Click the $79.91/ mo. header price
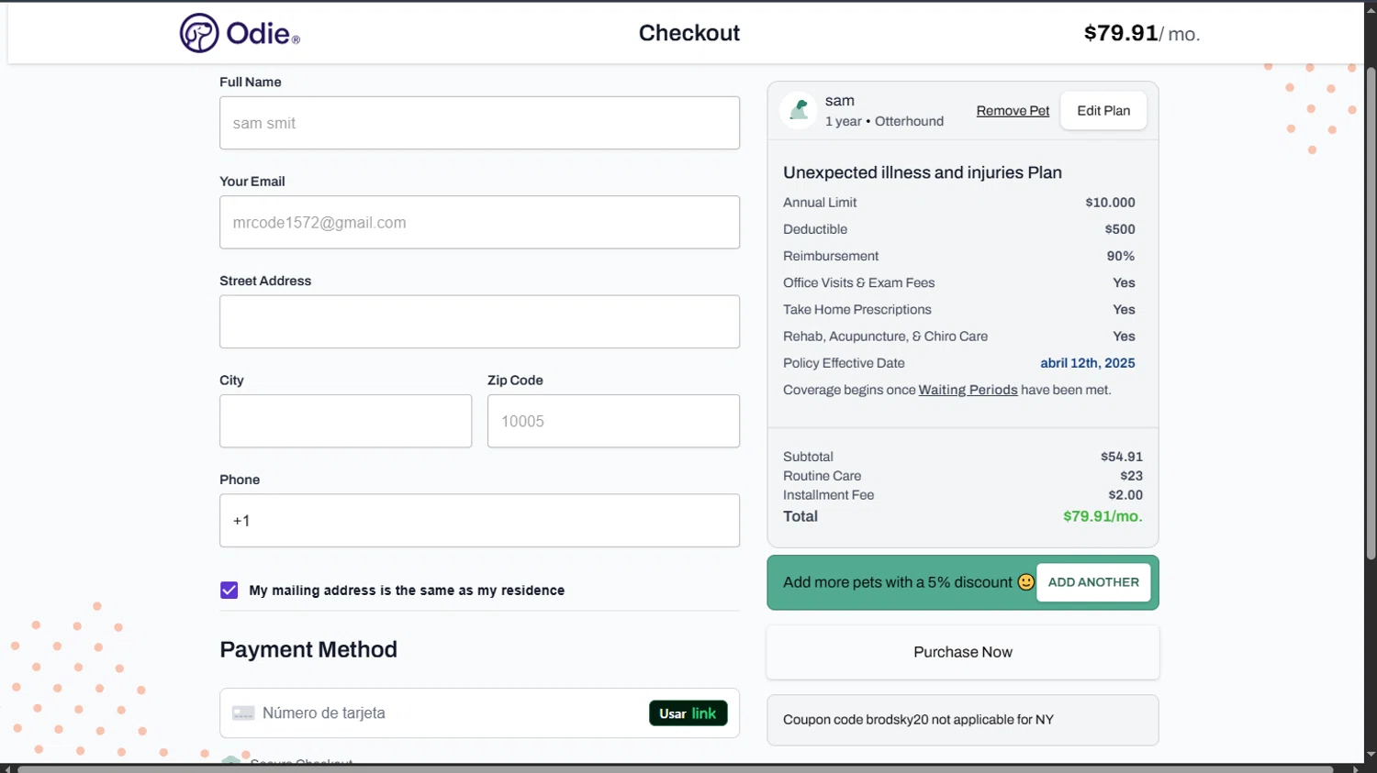Viewport: 1377px width, 773px height. (x=1142, y=33)
